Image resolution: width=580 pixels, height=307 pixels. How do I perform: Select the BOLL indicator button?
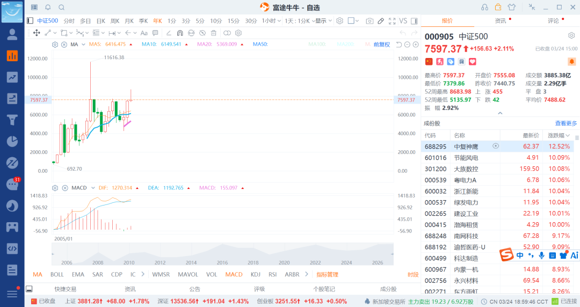coord(57,274)
